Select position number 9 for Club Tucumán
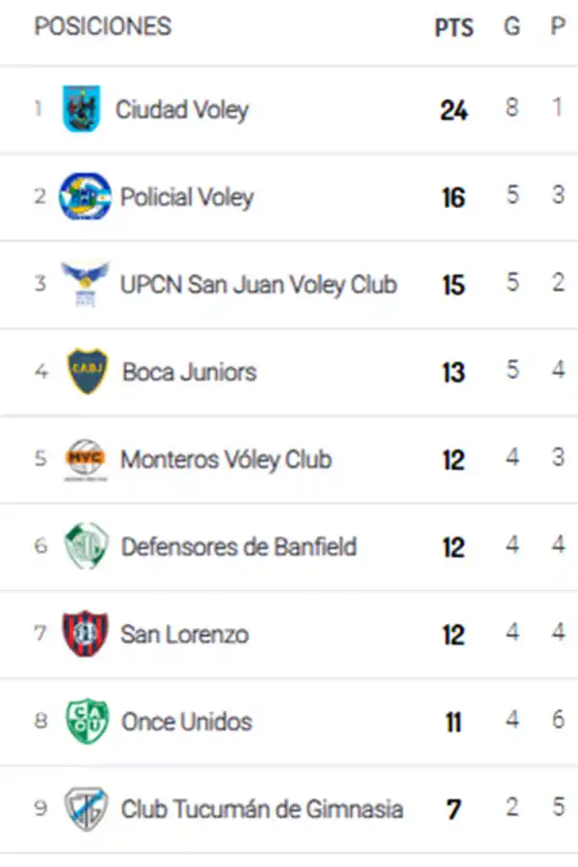The image size is (578, 867). coord(39,810)
